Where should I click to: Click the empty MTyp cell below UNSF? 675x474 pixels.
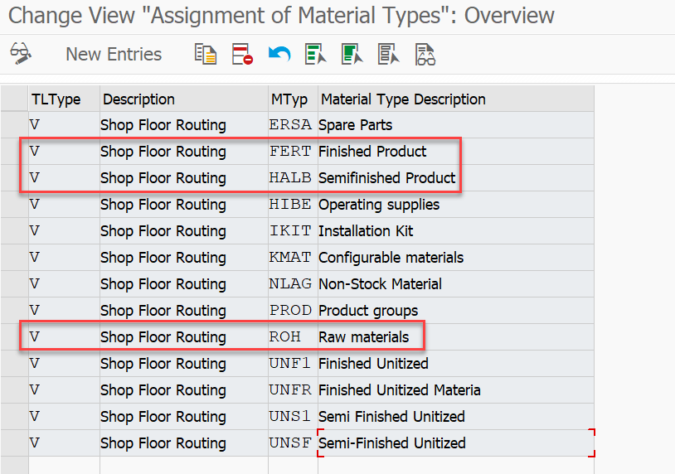point(293,466)
